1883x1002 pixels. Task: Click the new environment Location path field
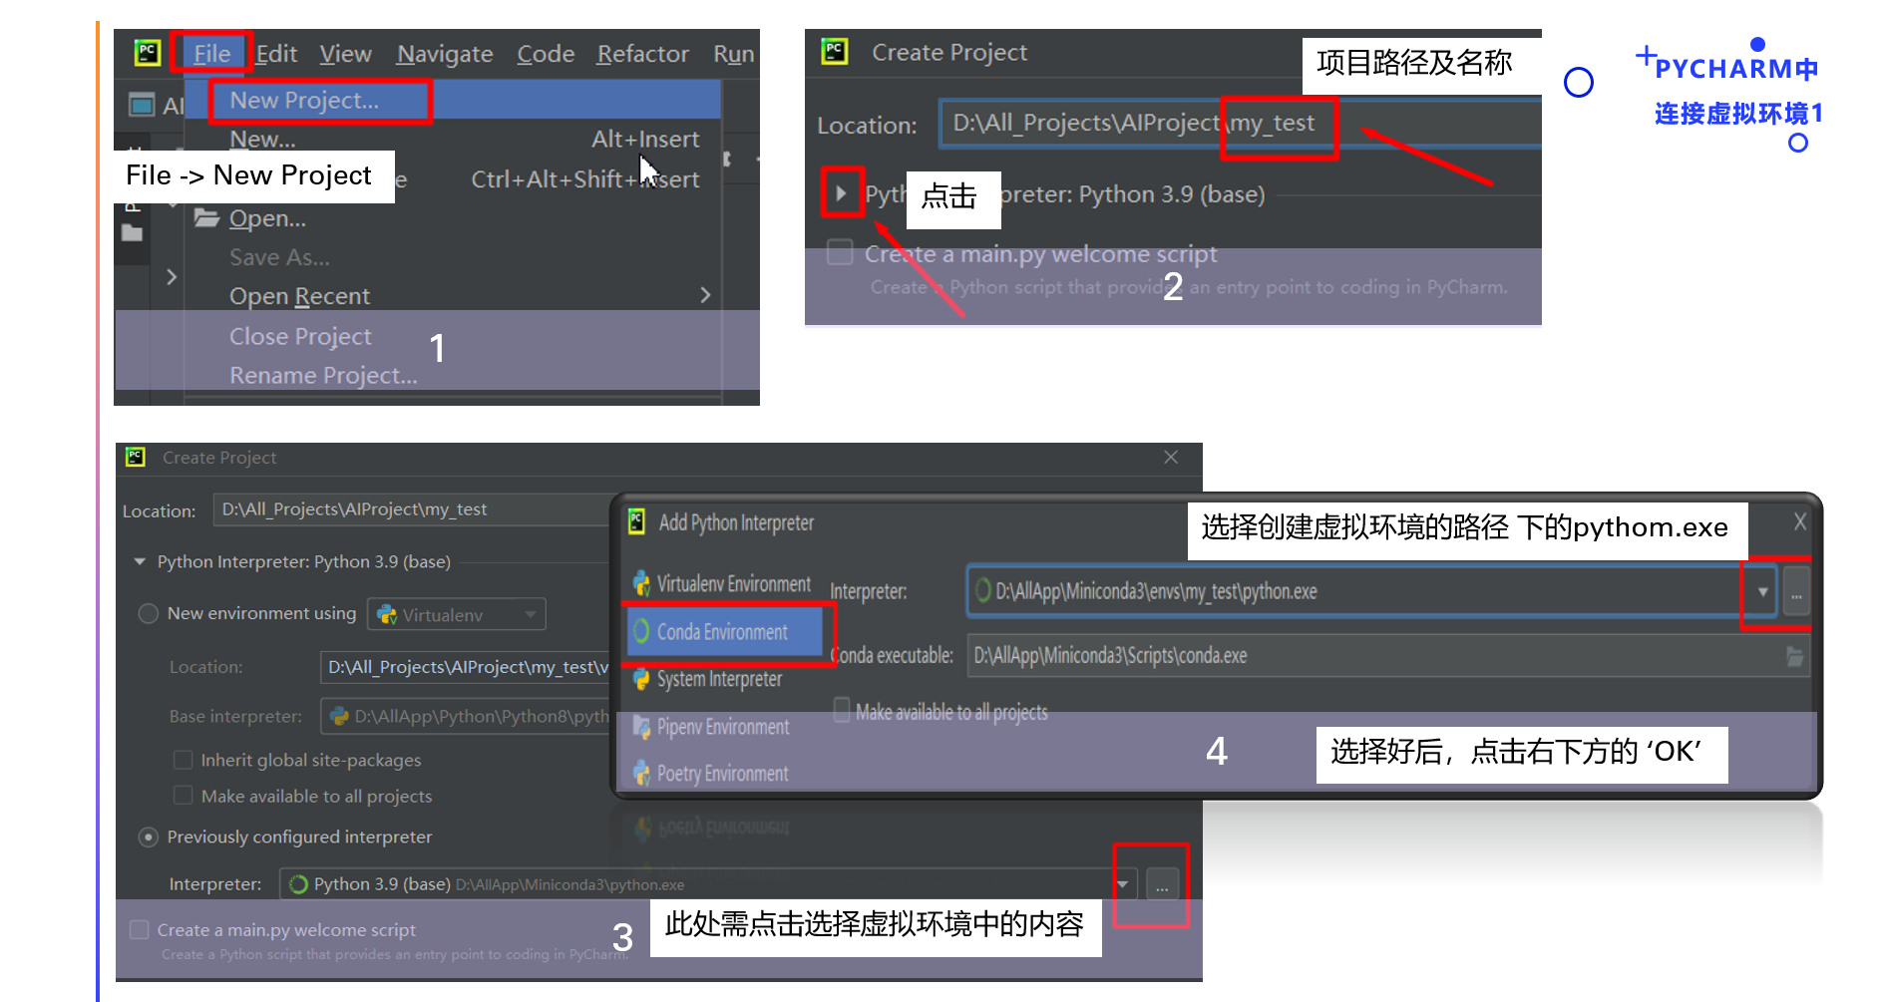pos(465,667)
